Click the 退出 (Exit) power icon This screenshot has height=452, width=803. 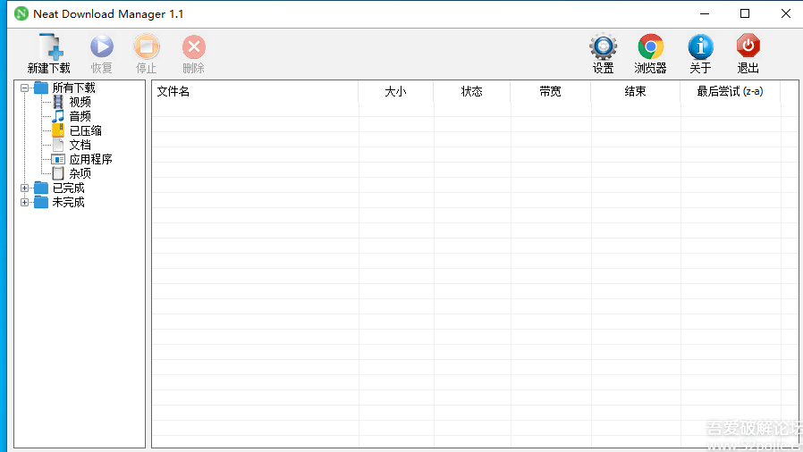tap(748, 47)
